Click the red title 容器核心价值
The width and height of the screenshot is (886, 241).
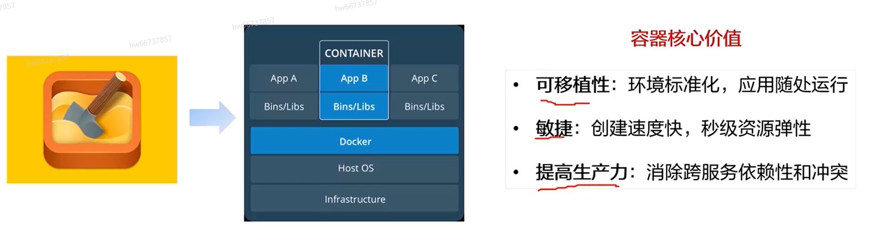click(686, 39)
